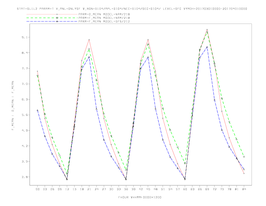The width and height of the screenshot is (266, 206).
Task: Click the x-axis tick label 33
Action: pos(119,189)
